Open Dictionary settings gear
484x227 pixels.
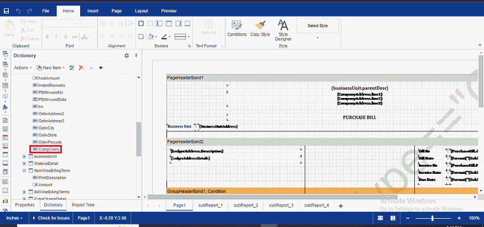click(x=126, y=55)
